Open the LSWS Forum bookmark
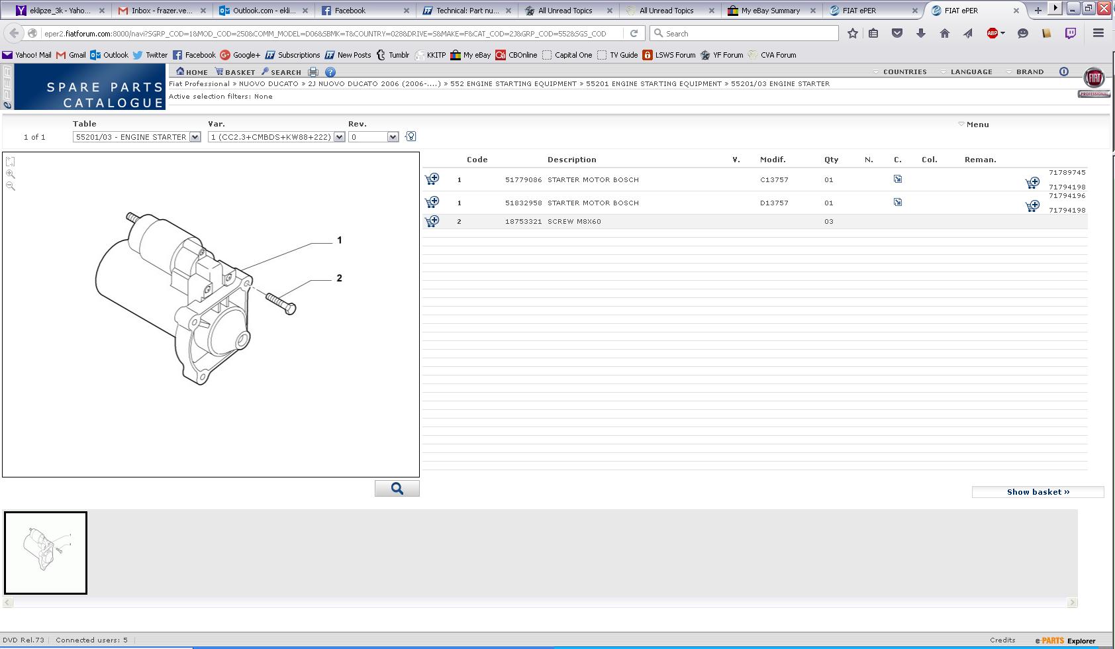 point(669,55)
